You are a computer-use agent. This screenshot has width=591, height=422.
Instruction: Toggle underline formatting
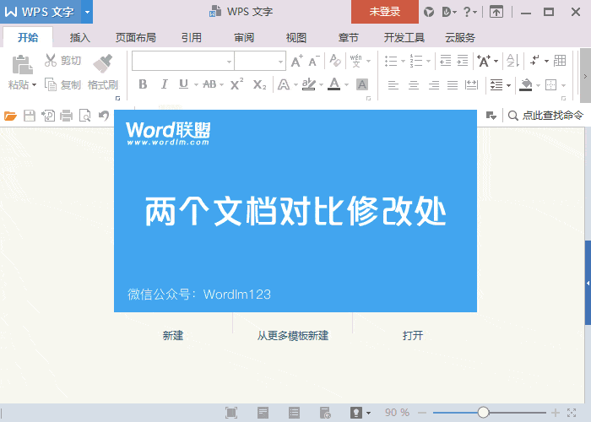tap(183, 84)
